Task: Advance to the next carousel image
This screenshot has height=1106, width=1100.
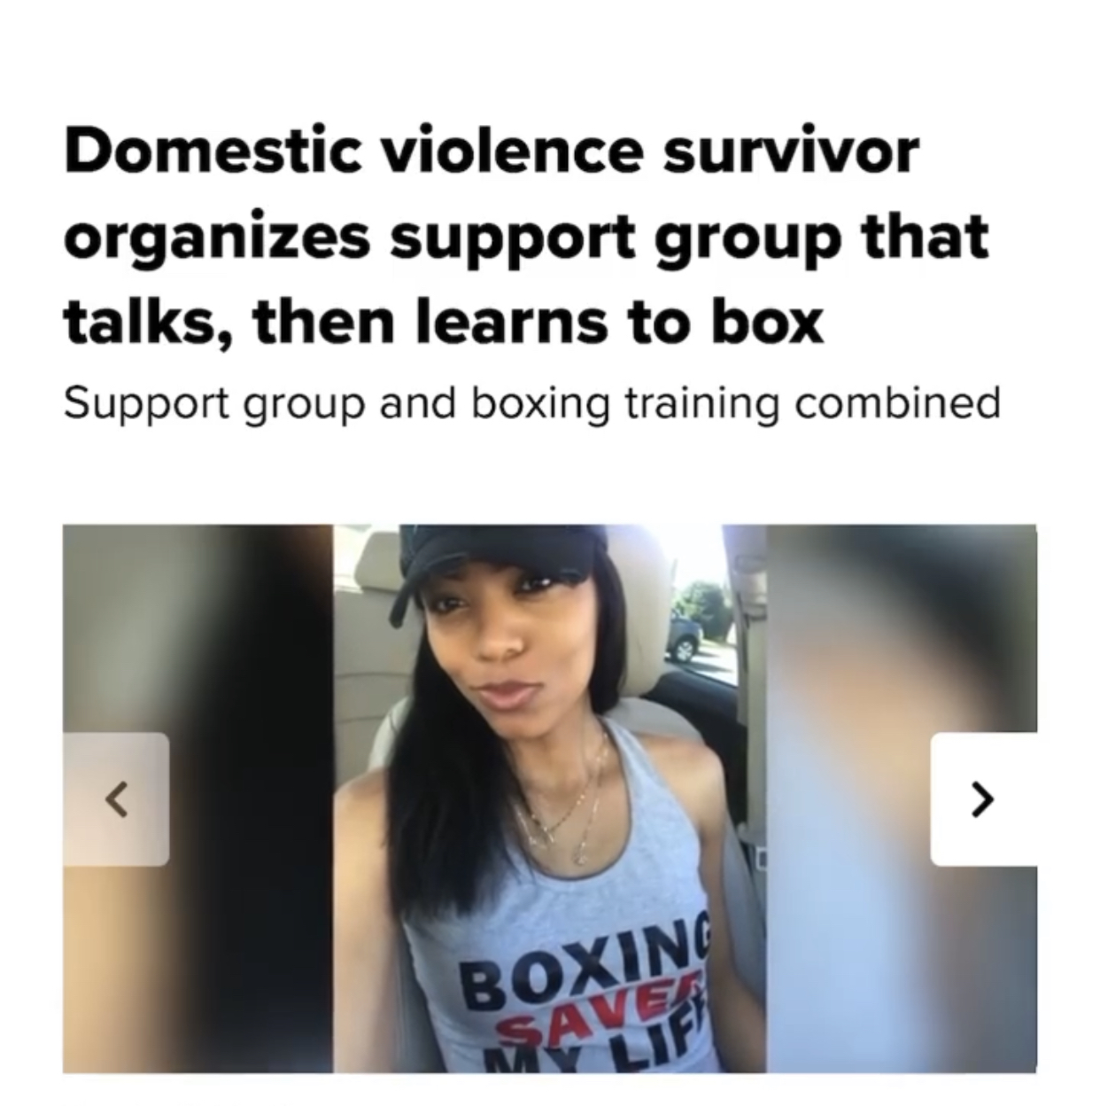Action: (983, 798)
